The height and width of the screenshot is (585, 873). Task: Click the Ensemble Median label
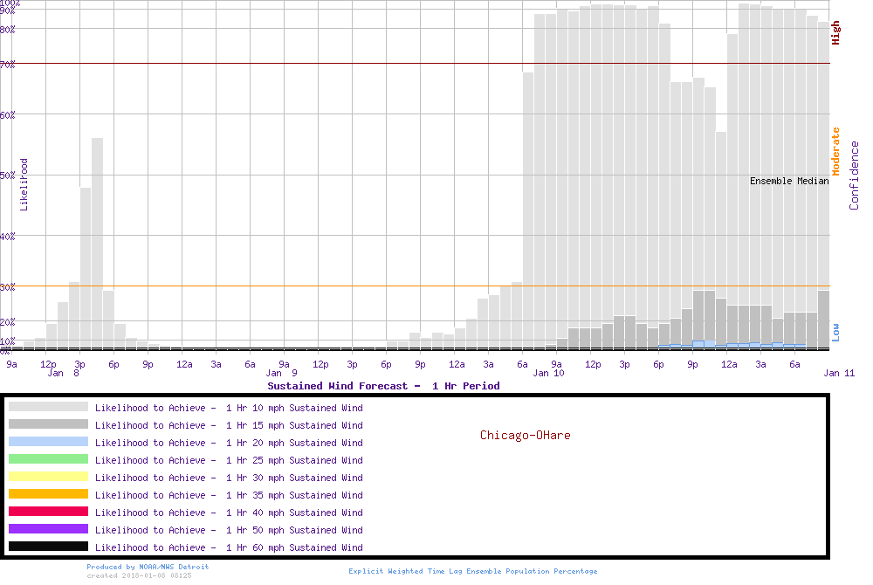[x=789, y=181]
